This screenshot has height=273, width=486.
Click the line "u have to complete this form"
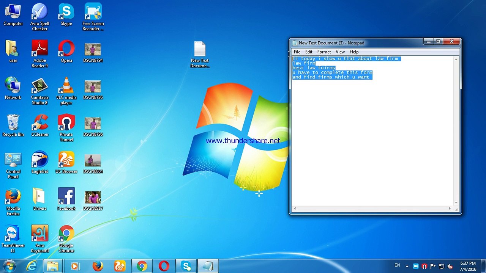click(x=332, y=72)
